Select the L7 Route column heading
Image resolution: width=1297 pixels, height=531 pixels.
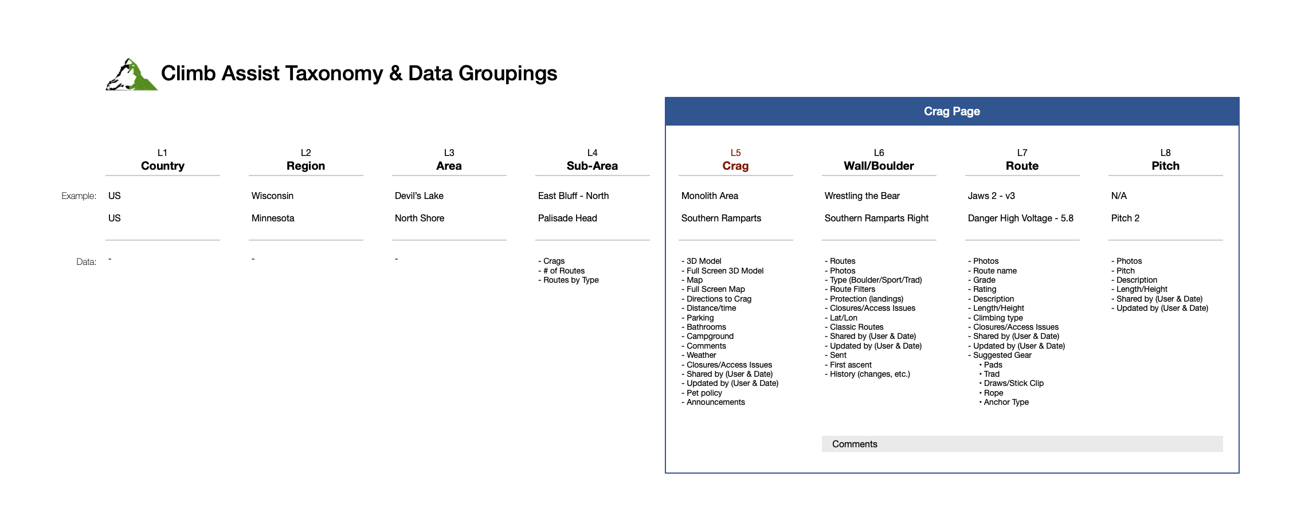point(1022,160)
